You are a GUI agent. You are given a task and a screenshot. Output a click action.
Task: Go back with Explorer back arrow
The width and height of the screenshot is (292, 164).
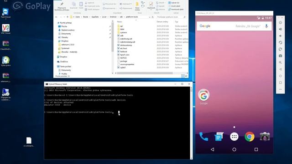point(57,17)
